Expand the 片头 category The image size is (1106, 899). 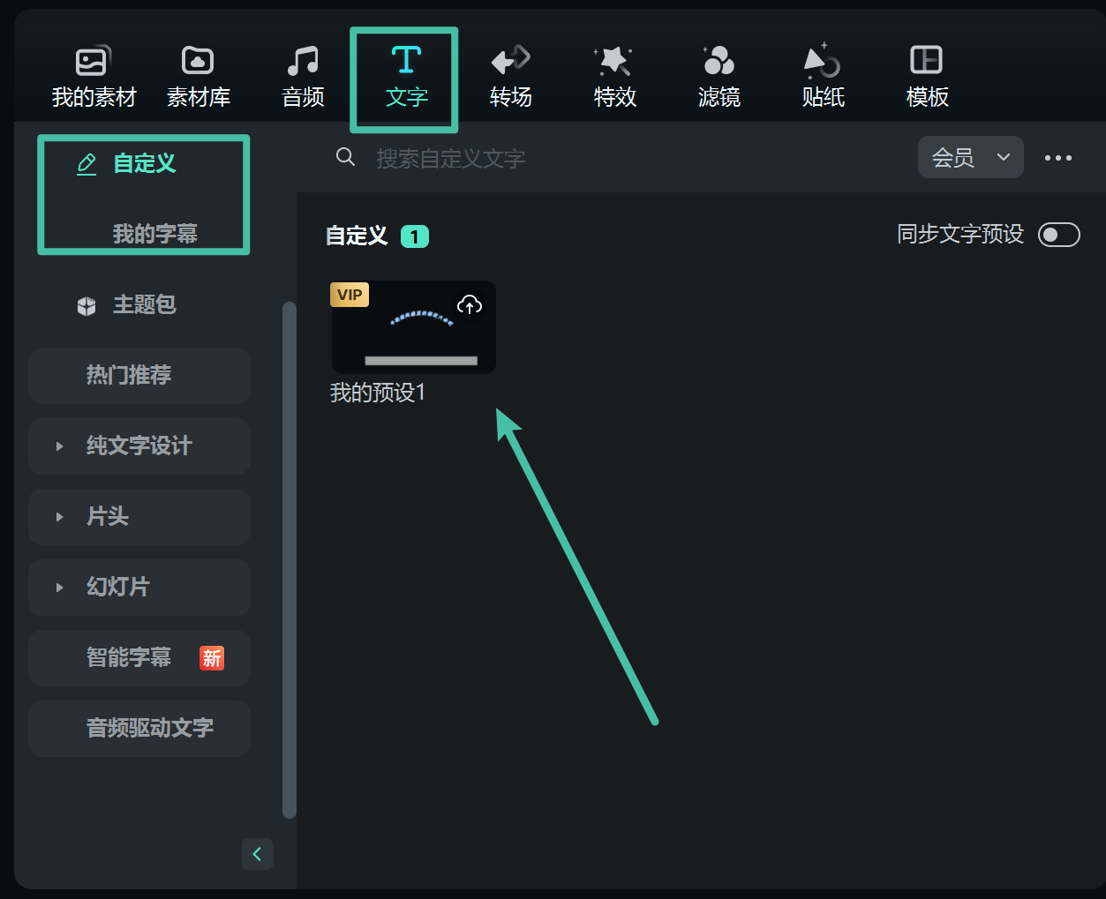click(x=139, y=517)
